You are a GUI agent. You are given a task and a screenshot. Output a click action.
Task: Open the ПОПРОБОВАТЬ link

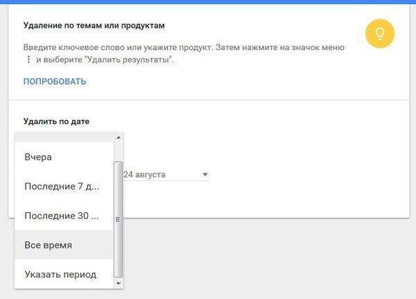point(55,82)
